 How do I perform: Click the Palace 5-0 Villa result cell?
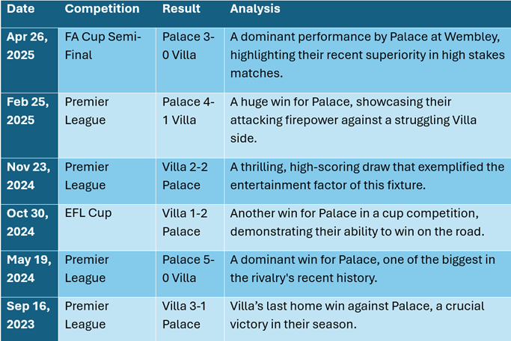190,274
